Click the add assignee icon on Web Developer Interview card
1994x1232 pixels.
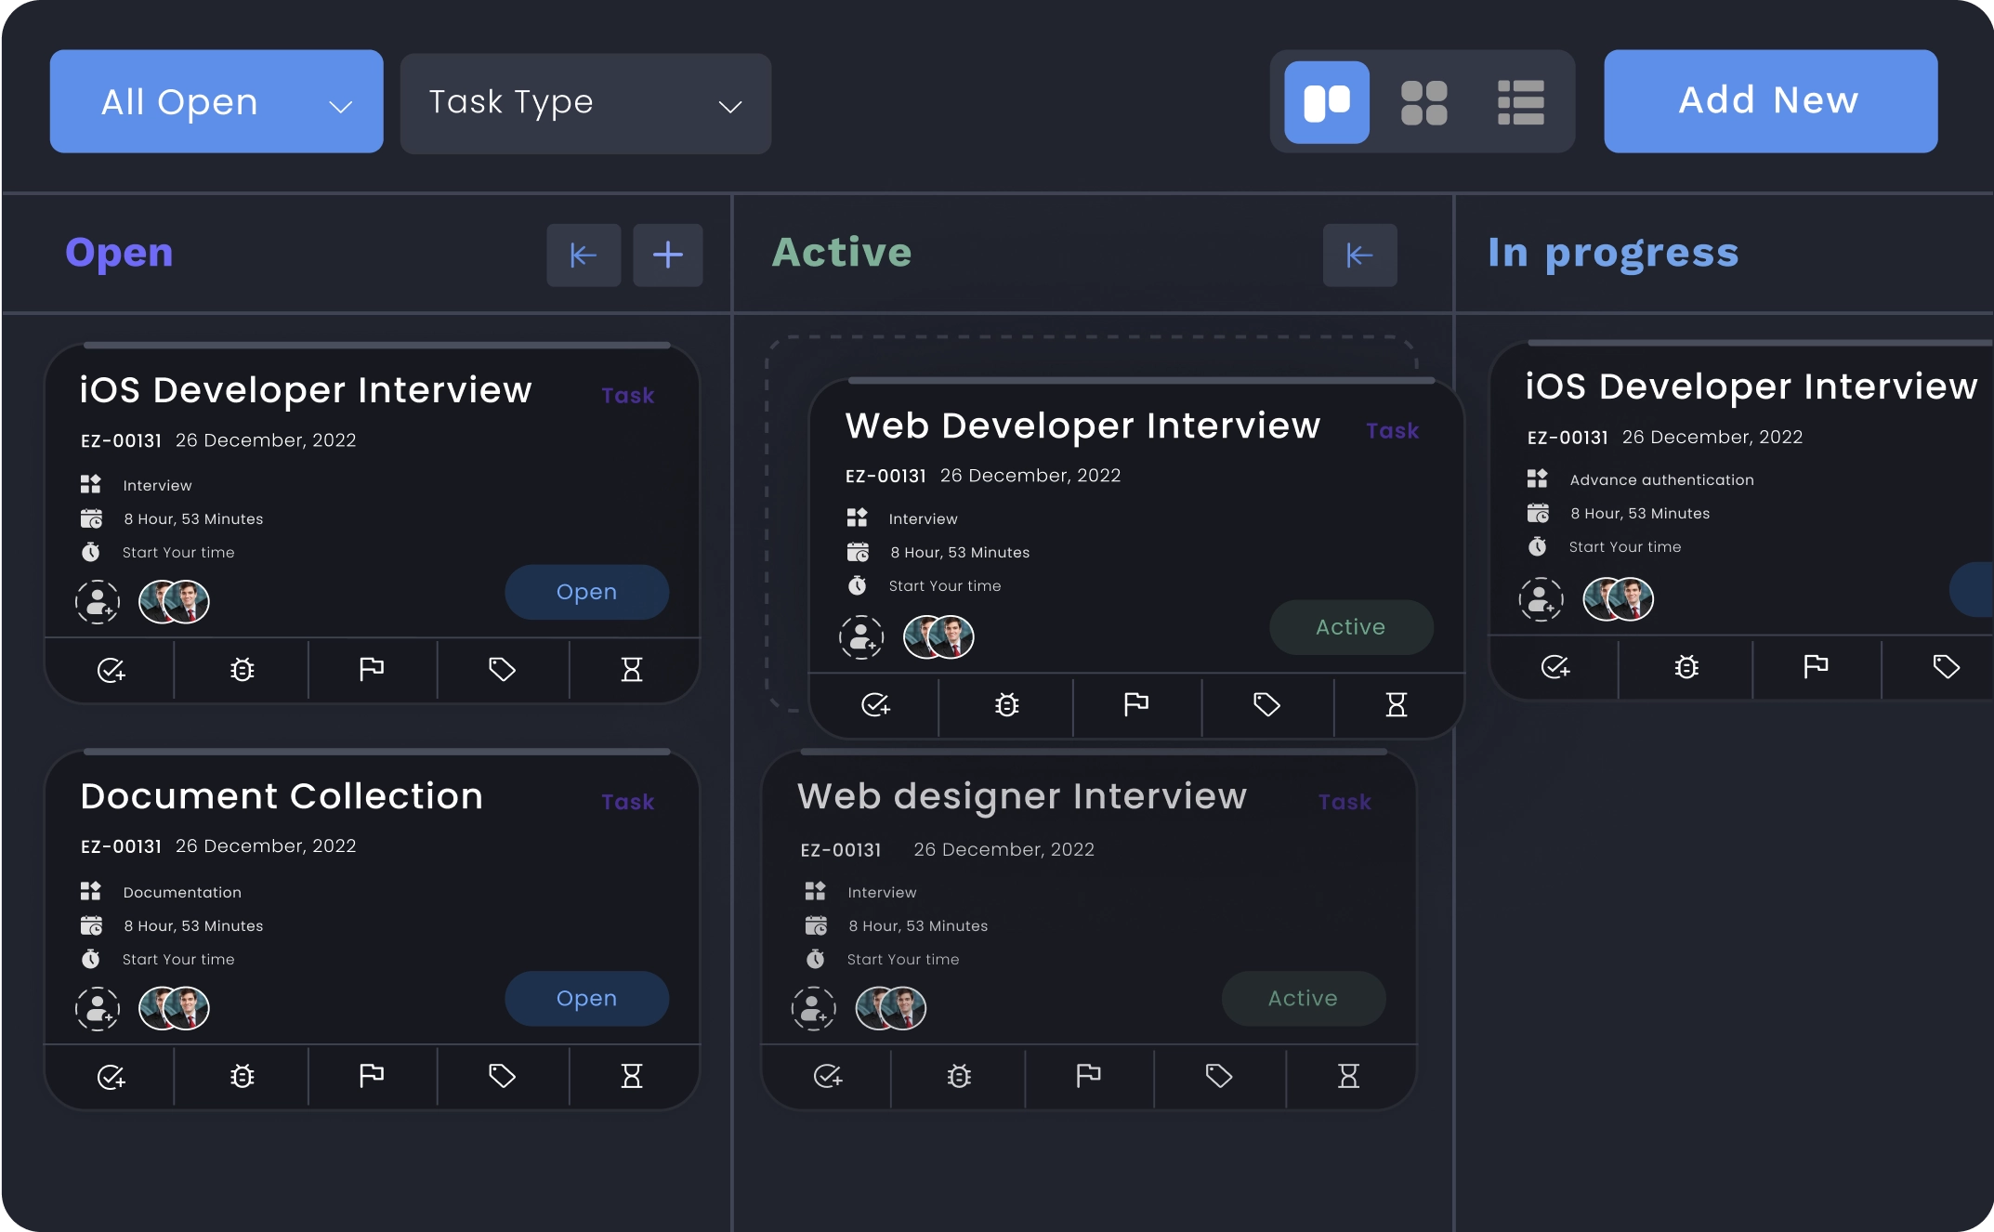861,637
